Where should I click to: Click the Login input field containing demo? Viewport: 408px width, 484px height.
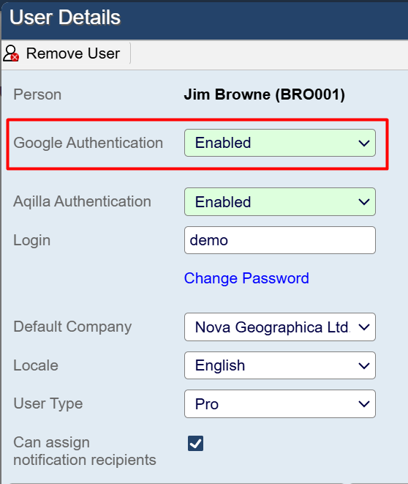tap(280, 240)
